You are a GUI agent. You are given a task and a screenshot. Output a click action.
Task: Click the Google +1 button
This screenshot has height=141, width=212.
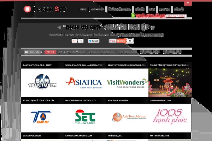pos(75,41)
